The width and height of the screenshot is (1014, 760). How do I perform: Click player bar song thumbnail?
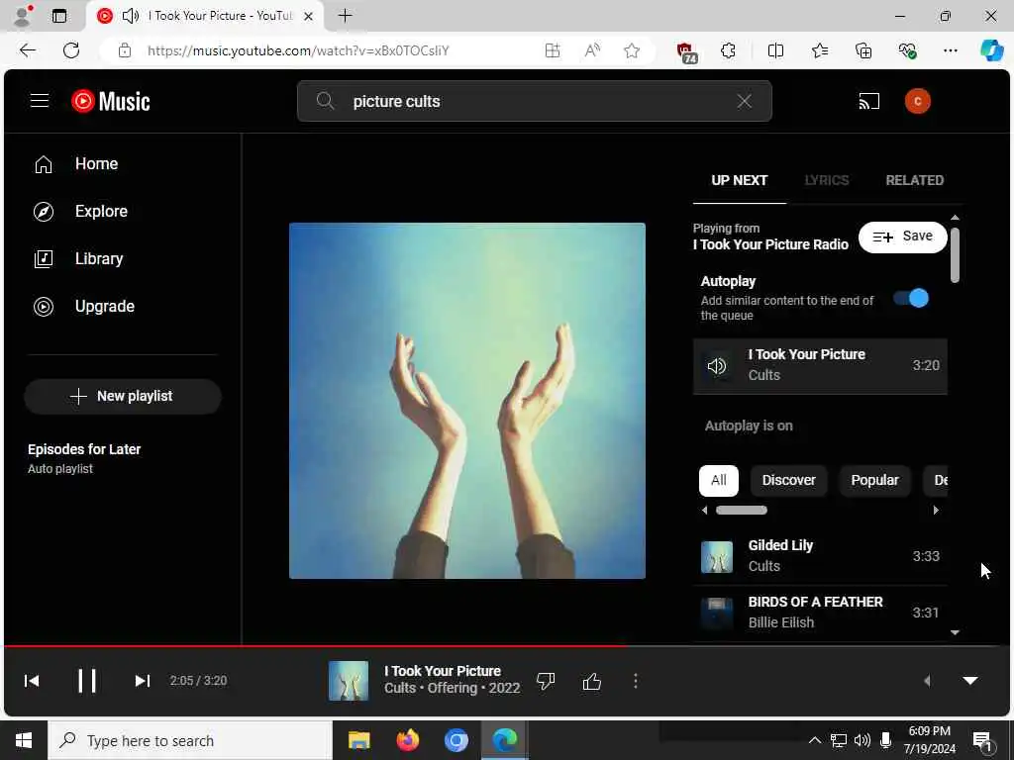click(349, 681)
